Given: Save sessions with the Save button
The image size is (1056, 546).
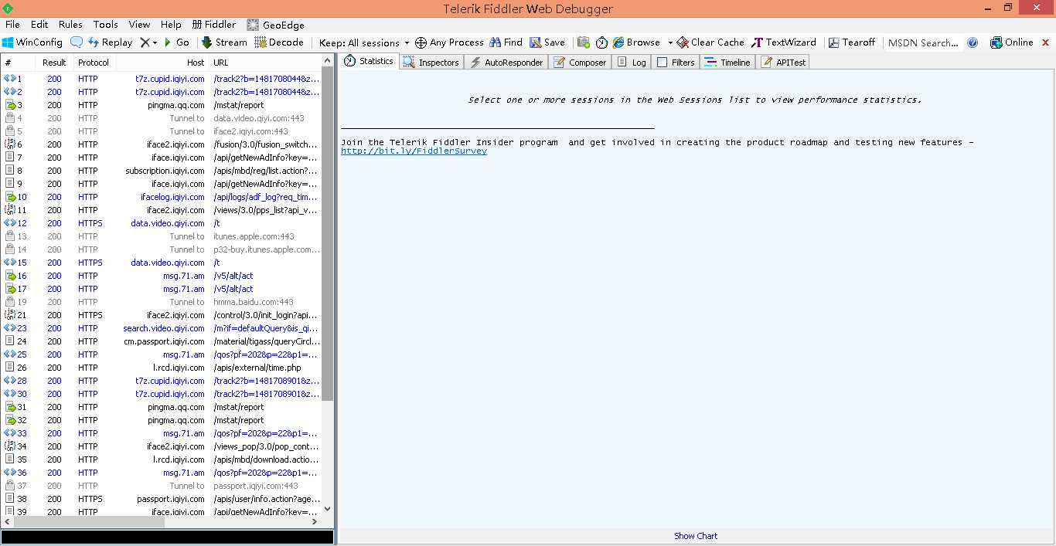Looking at the screenshot, I should 547,42.
